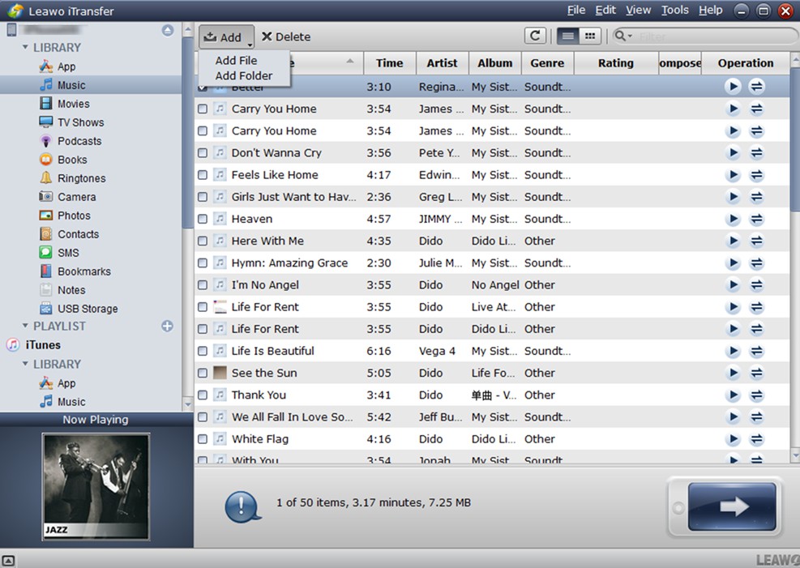Sort by the Artist column header

443,63
